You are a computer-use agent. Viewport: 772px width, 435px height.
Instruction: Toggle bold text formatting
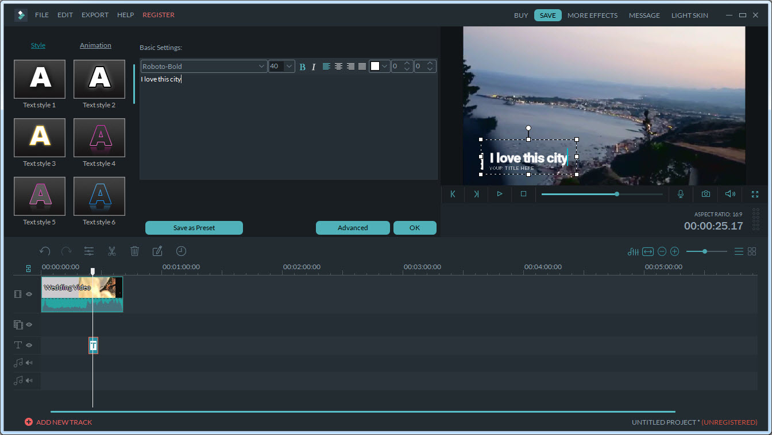point(302,67)
